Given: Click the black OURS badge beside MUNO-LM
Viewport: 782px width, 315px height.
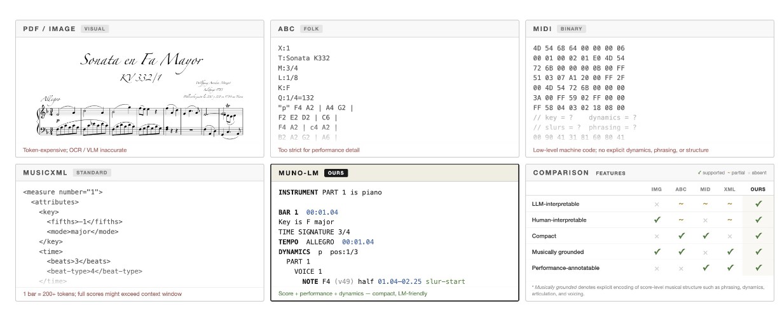Looking at the screenshot, I should (x=336, y=173).
